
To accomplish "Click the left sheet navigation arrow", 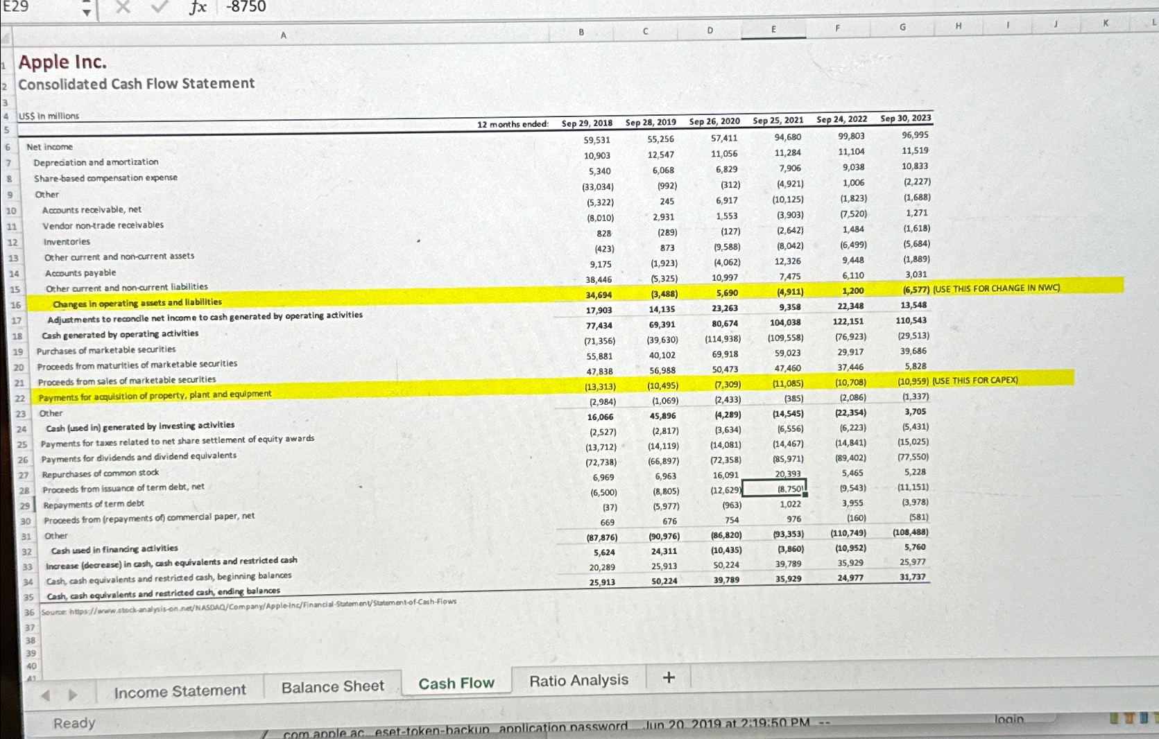I will click(46, 695).
